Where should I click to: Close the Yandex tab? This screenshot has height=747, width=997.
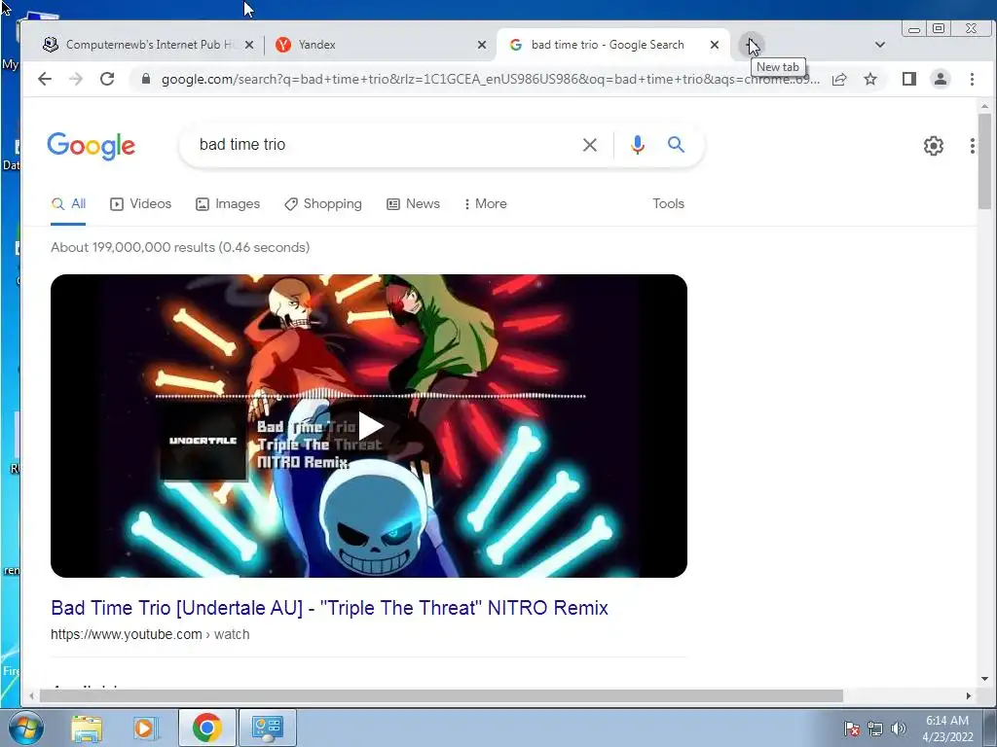click(x=482, y=45)
